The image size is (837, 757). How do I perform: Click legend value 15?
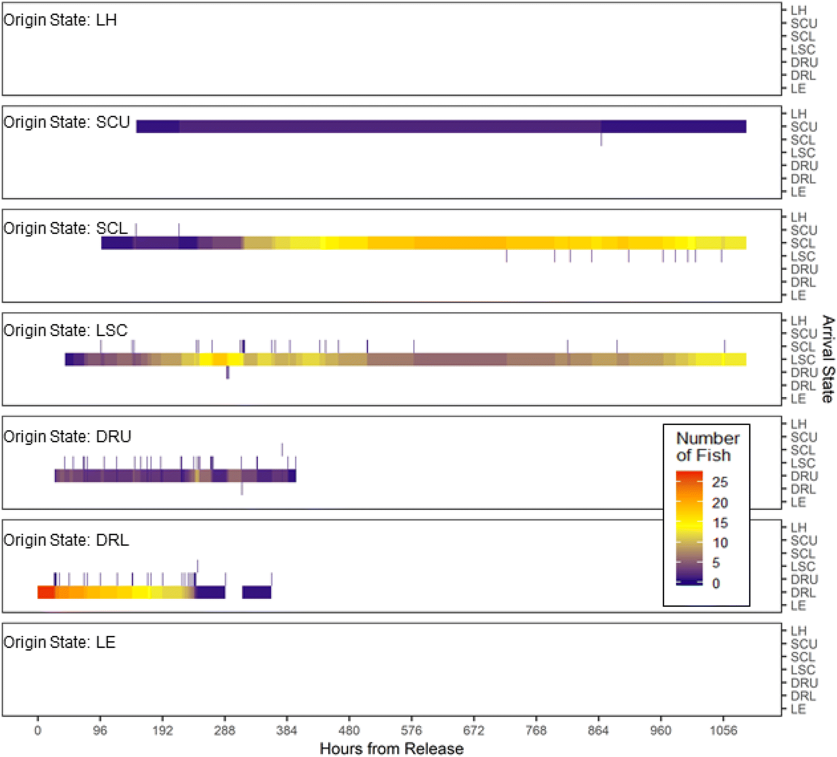tap(720, 523)
